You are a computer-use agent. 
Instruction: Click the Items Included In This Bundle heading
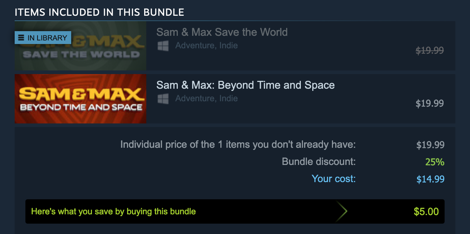tap(99, 12)
